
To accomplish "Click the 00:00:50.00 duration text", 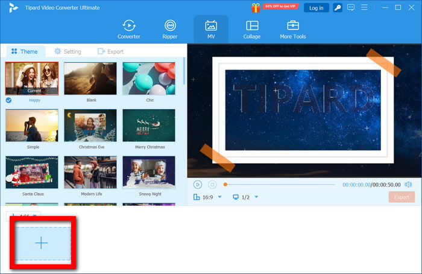I will point(386,185).
